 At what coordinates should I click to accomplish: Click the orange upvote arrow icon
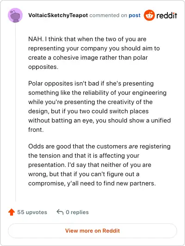12,212
